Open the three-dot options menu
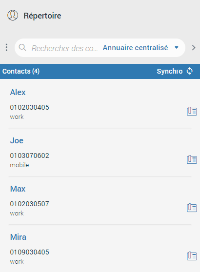This screenshot has height=272, width=200. 6,47
